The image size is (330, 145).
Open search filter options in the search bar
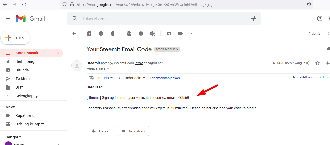click(253, 19)
